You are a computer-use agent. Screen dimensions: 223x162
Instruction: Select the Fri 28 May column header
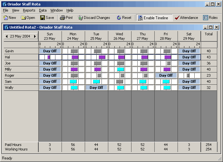point(166,36)
